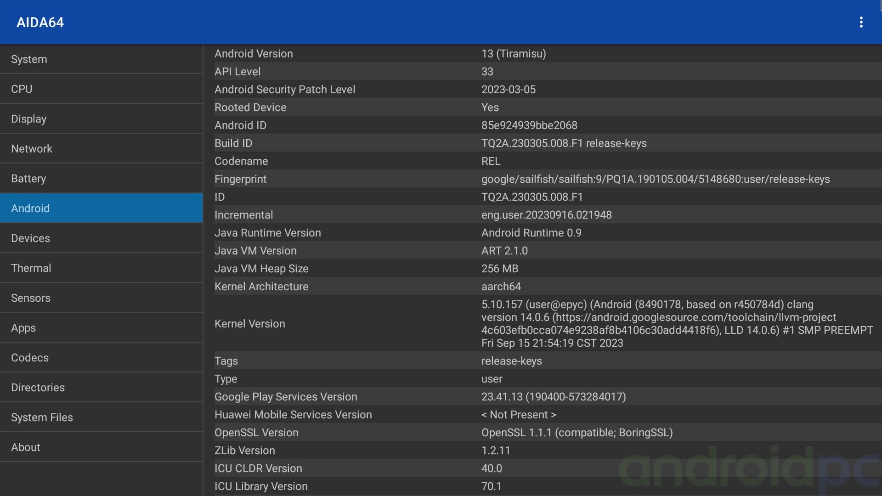Screen dimensions: 882x496
Task: Show Battery details
Action: [x=101, y=179]
